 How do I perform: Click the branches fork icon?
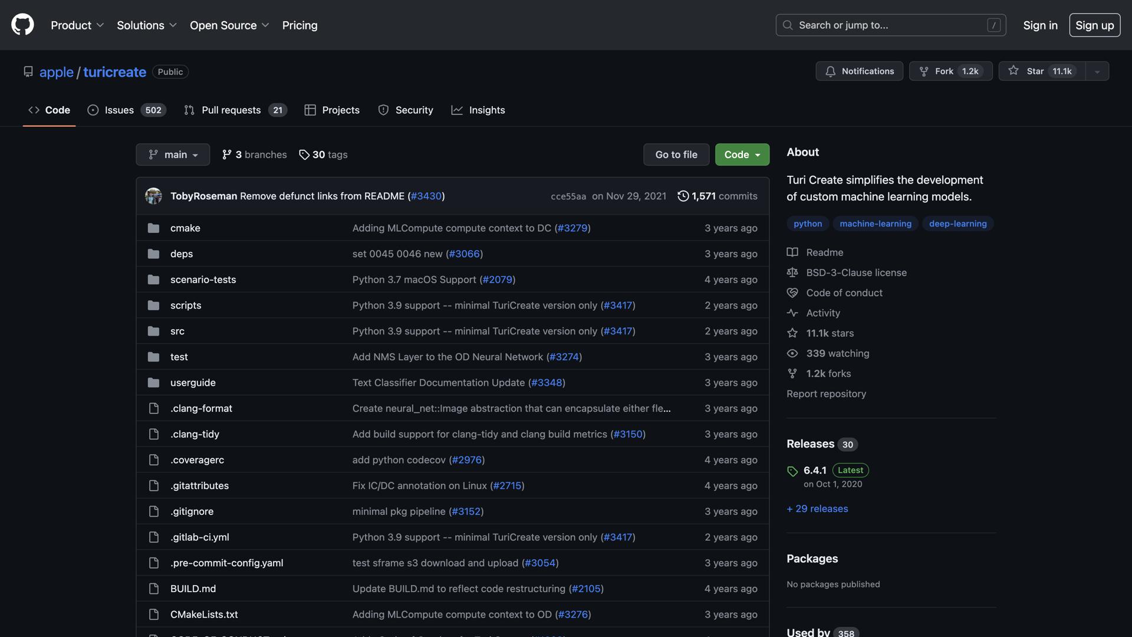227,155
